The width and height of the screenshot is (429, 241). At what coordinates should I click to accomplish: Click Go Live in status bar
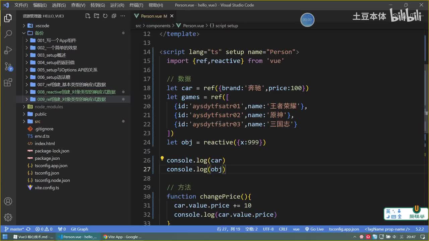(x=314, y=229)
